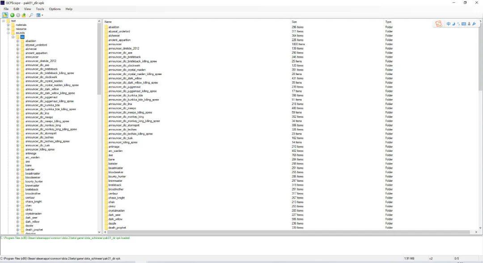Open the File menu
Image resolution: width=483 pixels, height=263 pixels.
click(x=6, y=9)
